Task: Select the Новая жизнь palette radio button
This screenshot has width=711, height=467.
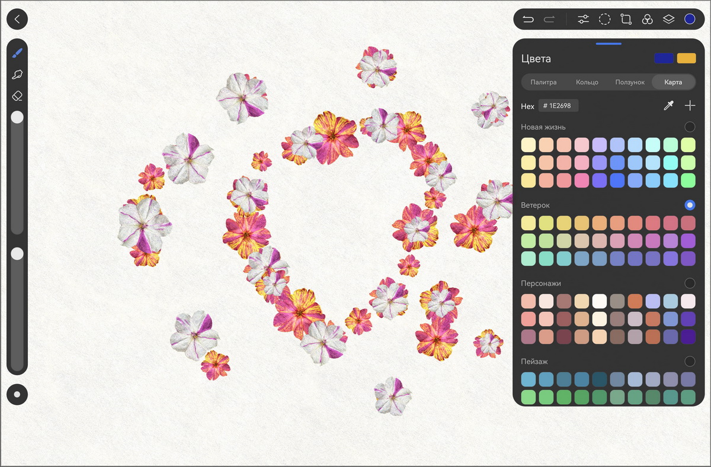Action: pos(690,127)
